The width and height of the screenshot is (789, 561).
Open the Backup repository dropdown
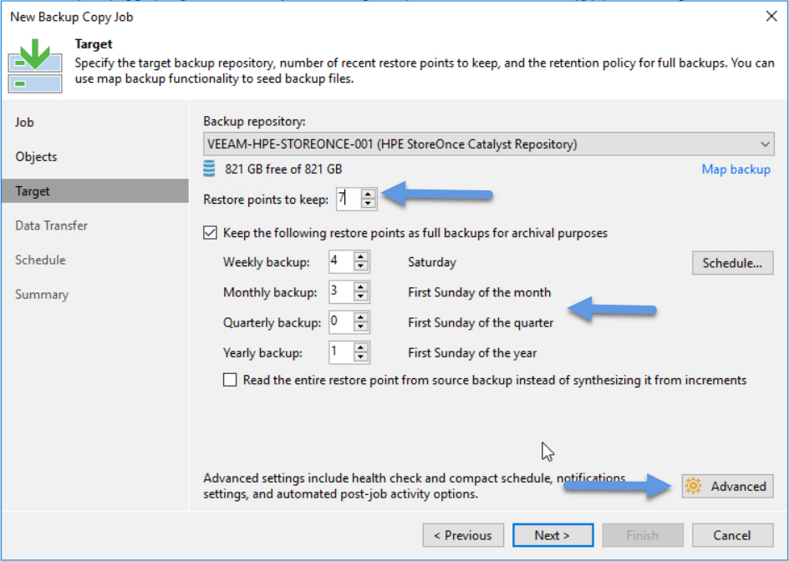pyautogui.click(x=489, y=144)
